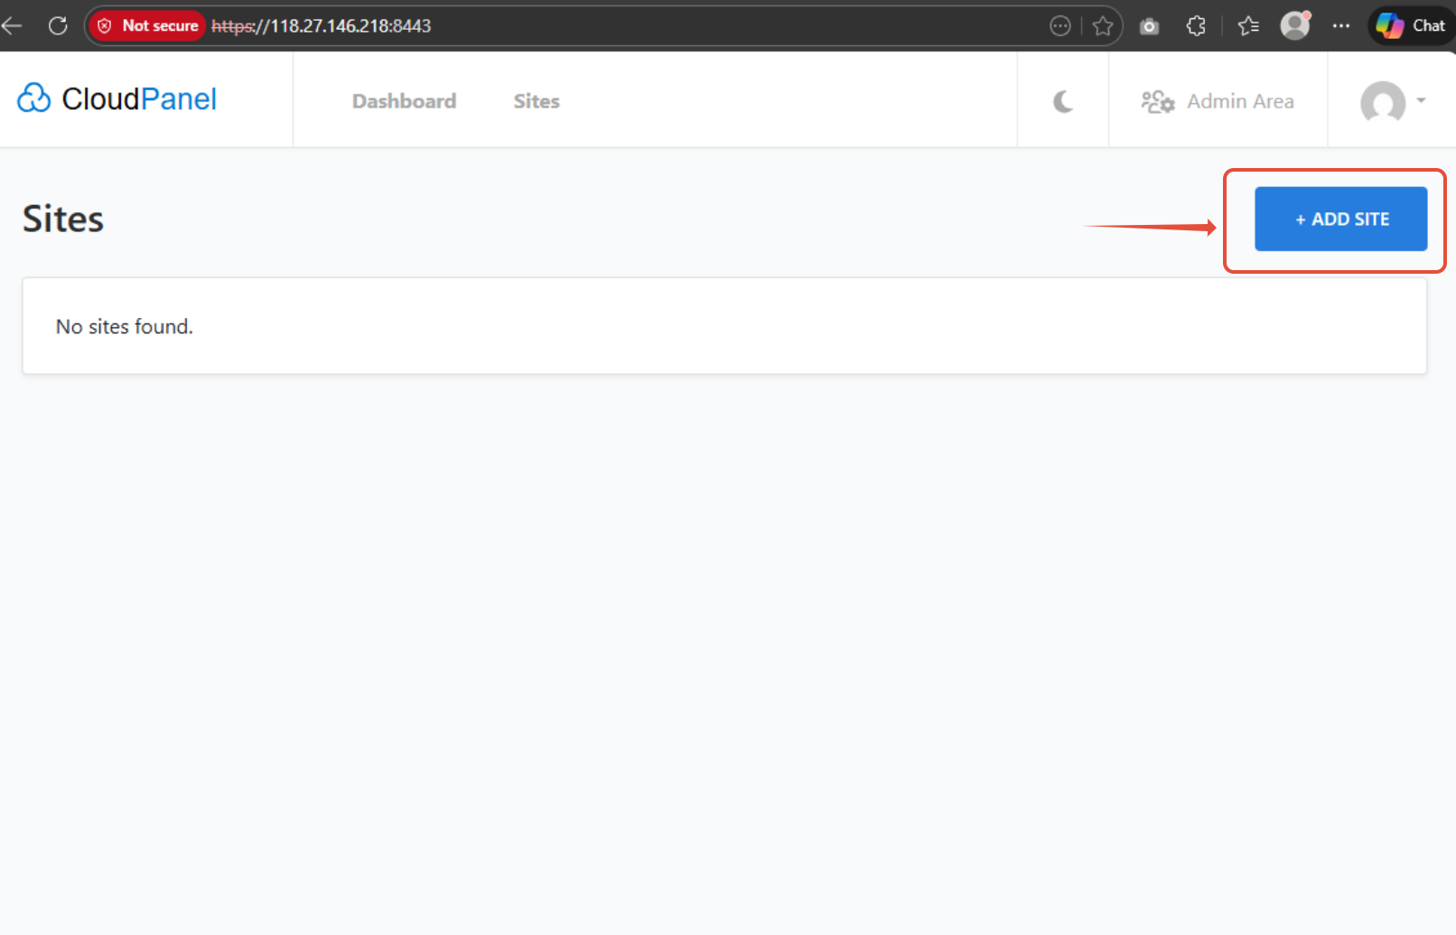The height and width of the screenshot is (935, 1456).
Task: Open the Copilot Chat button
Action: pos(1411,26)
